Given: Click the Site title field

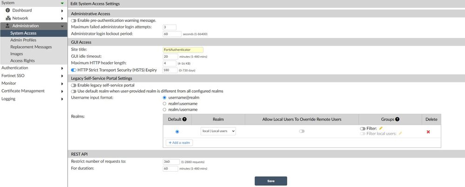Looking at the screenshot, I should click(x=183, y=50).
